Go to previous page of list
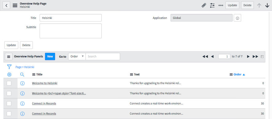 point(212,57)
